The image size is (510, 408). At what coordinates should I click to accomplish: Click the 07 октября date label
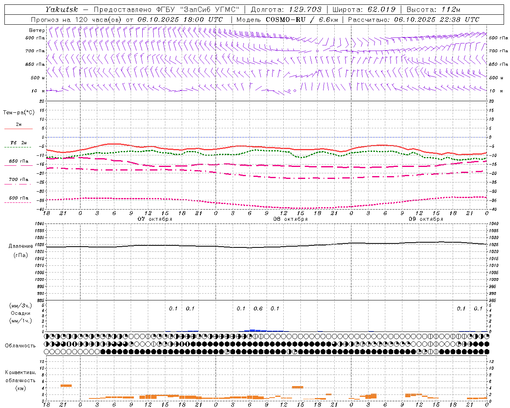[x=155, y=219]
